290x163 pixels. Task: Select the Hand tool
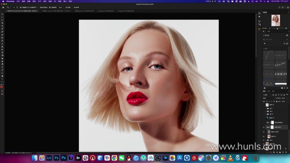(x=2, y=76)
